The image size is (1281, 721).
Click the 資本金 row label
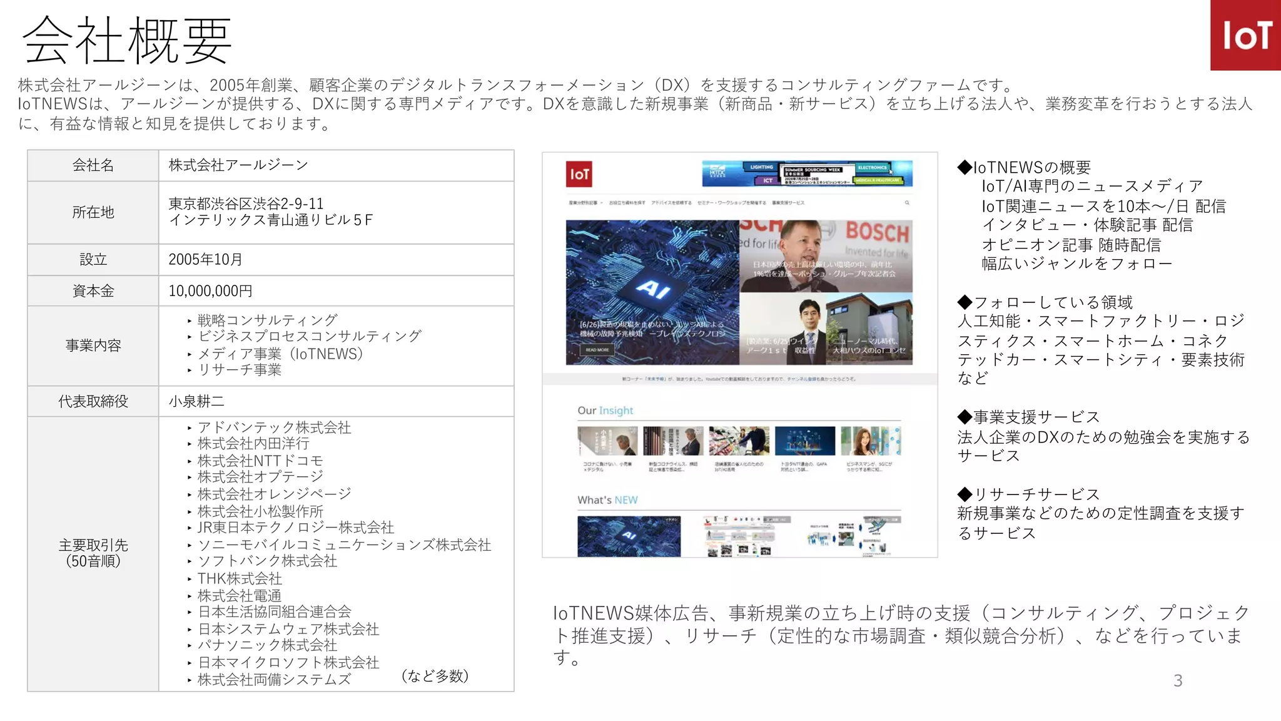[x=93, y=290]
